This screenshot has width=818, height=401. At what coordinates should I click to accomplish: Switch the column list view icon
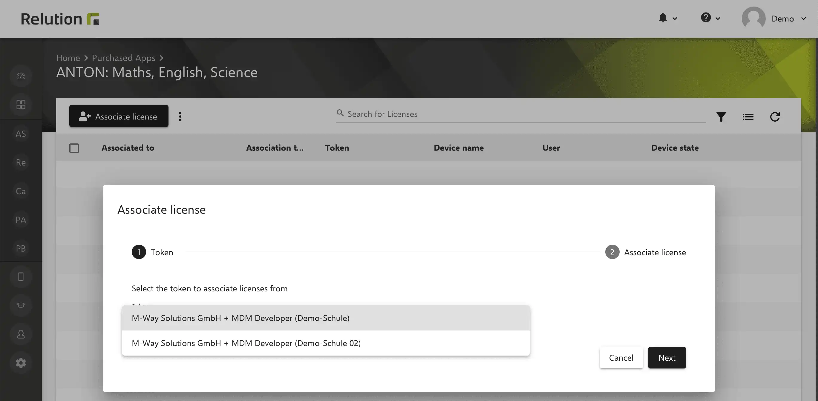(x=748, y=117)
